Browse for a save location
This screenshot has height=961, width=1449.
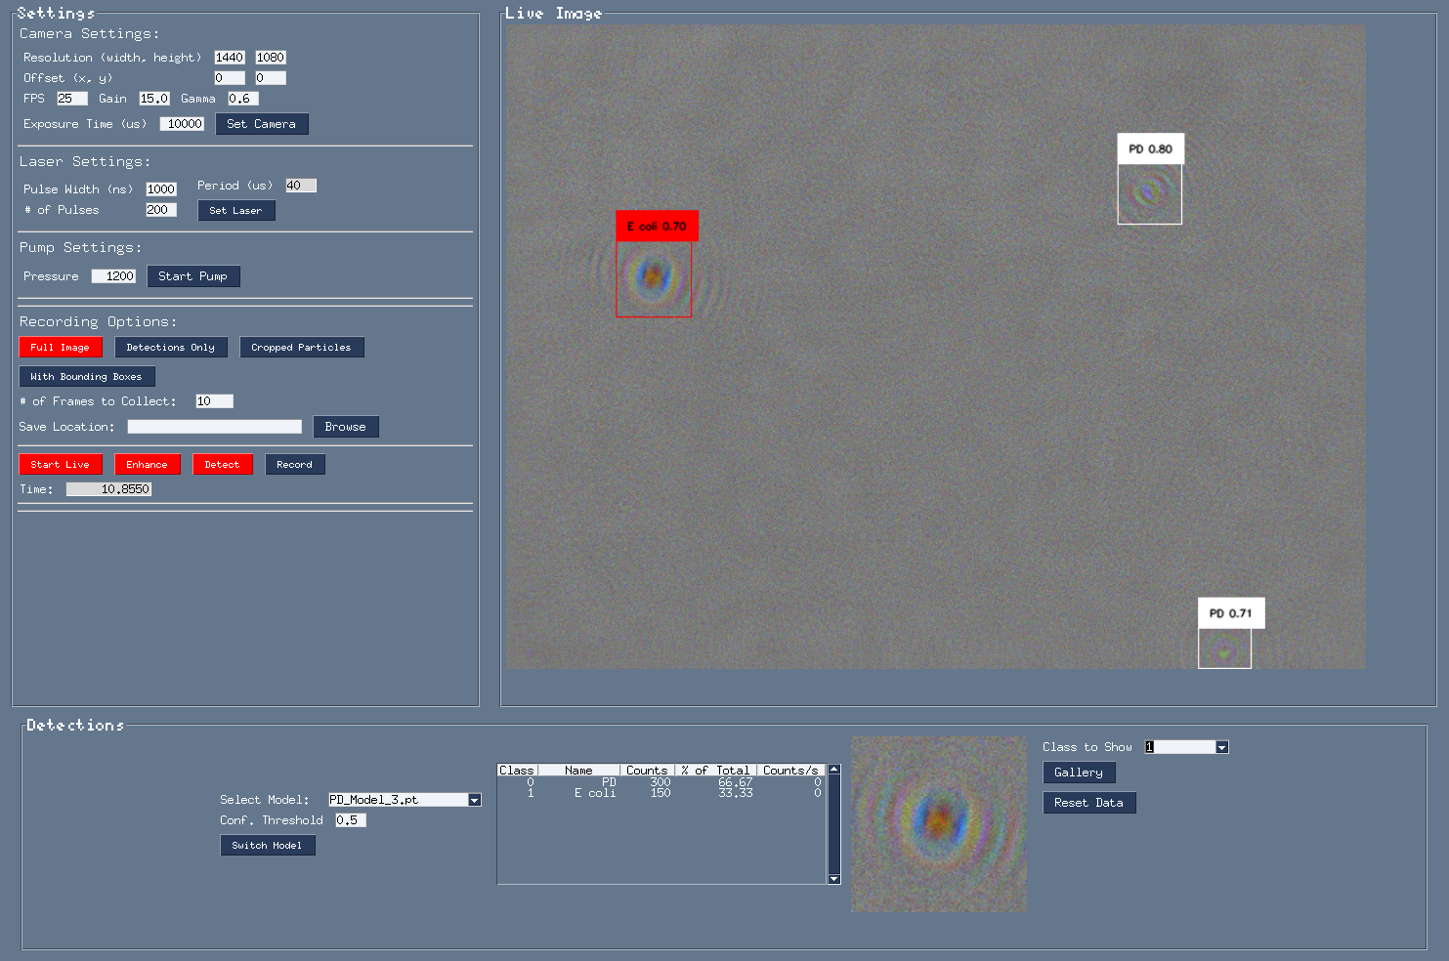345,427
